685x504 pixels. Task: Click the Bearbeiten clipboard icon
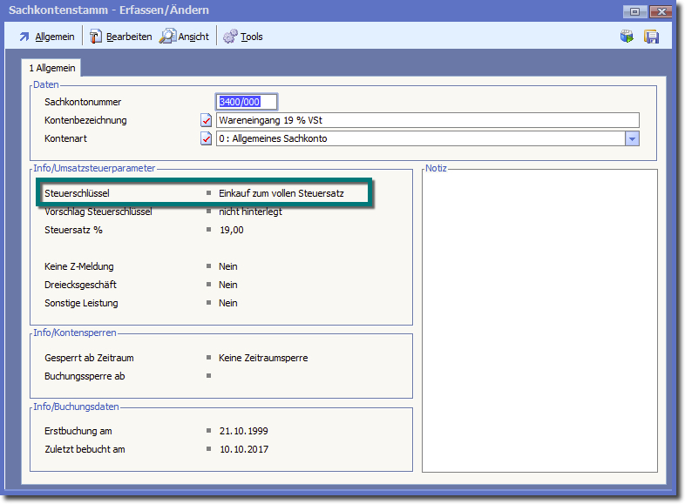click(x=96, y=37)
